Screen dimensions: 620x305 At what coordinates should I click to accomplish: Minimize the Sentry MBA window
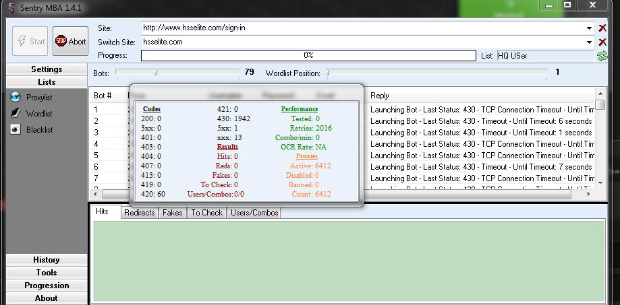(x=549, y=5)
